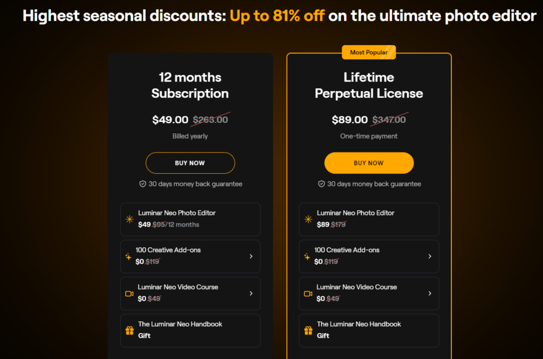This screenshot has width=543, height=359.
Task: Click the guarantee shield icon under subscription BUY NOW
Action: click(x=142, y=184)
